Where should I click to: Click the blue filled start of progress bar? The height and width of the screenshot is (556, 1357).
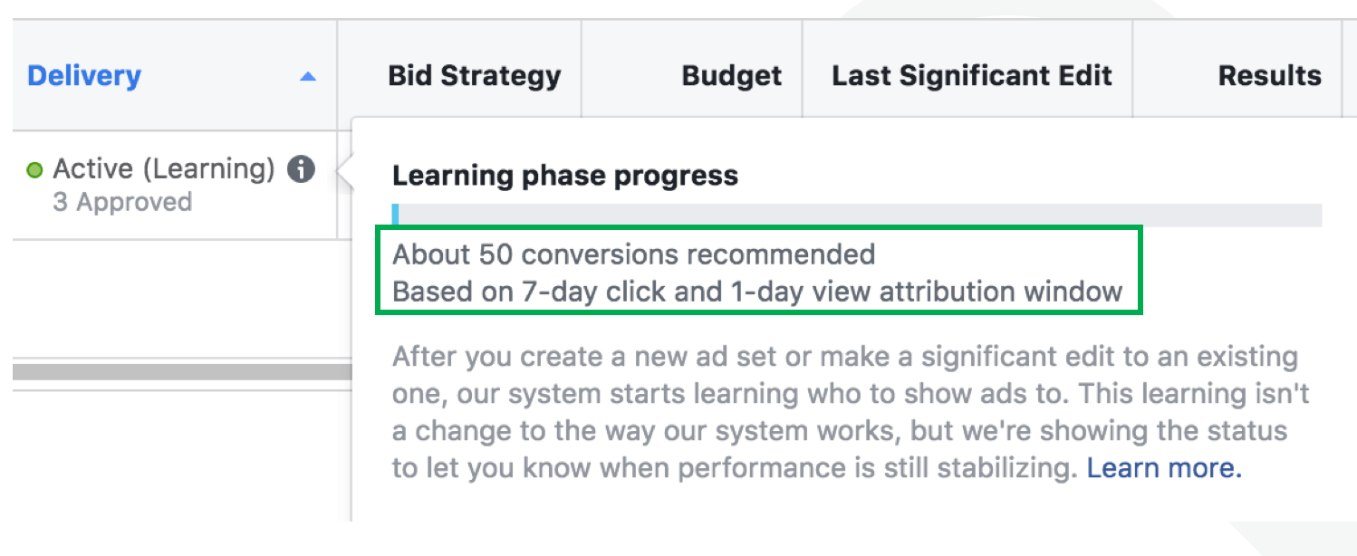click(396, 216)
